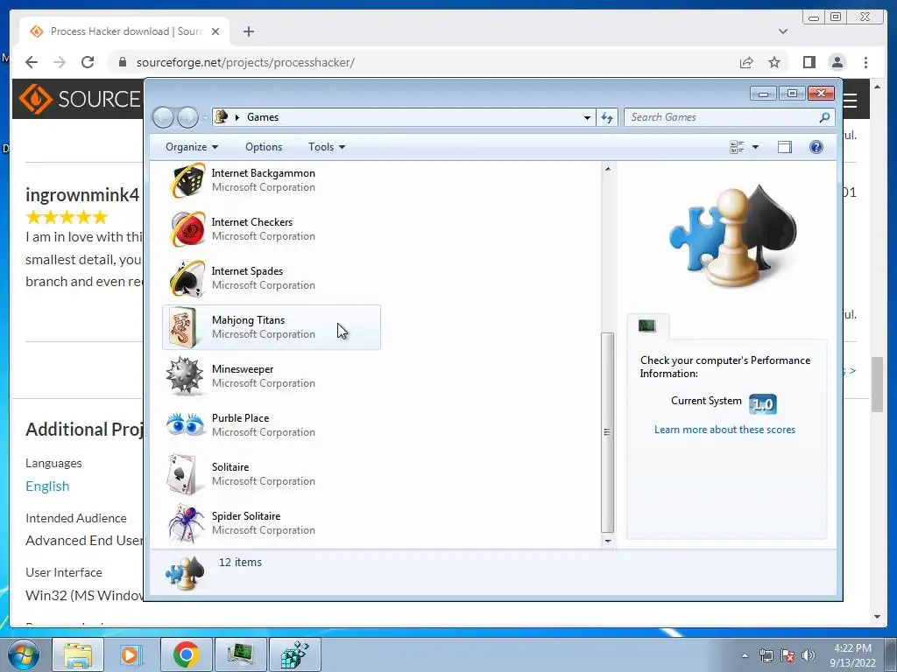Select Minesweeper mine icon
897x672 pixels.
[x=184, y=376]
